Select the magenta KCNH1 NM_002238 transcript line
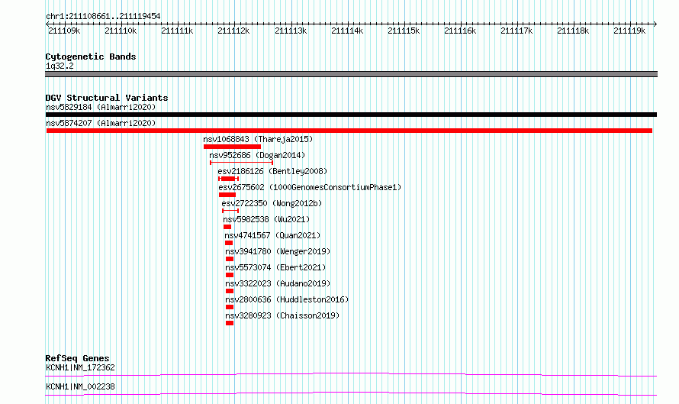Viewport: 679px width, 404px height. (x=351, y=393)
